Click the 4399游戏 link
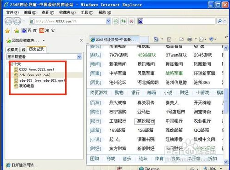This screenshot has height=170, width=230. [146, 55]
